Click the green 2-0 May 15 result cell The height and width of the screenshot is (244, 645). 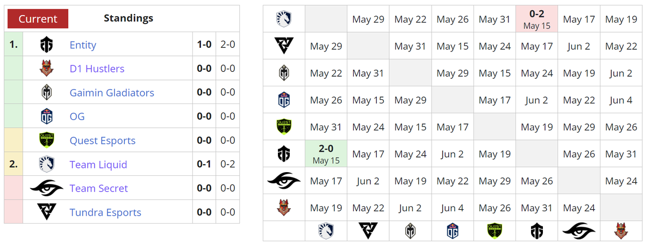(326, 154)
